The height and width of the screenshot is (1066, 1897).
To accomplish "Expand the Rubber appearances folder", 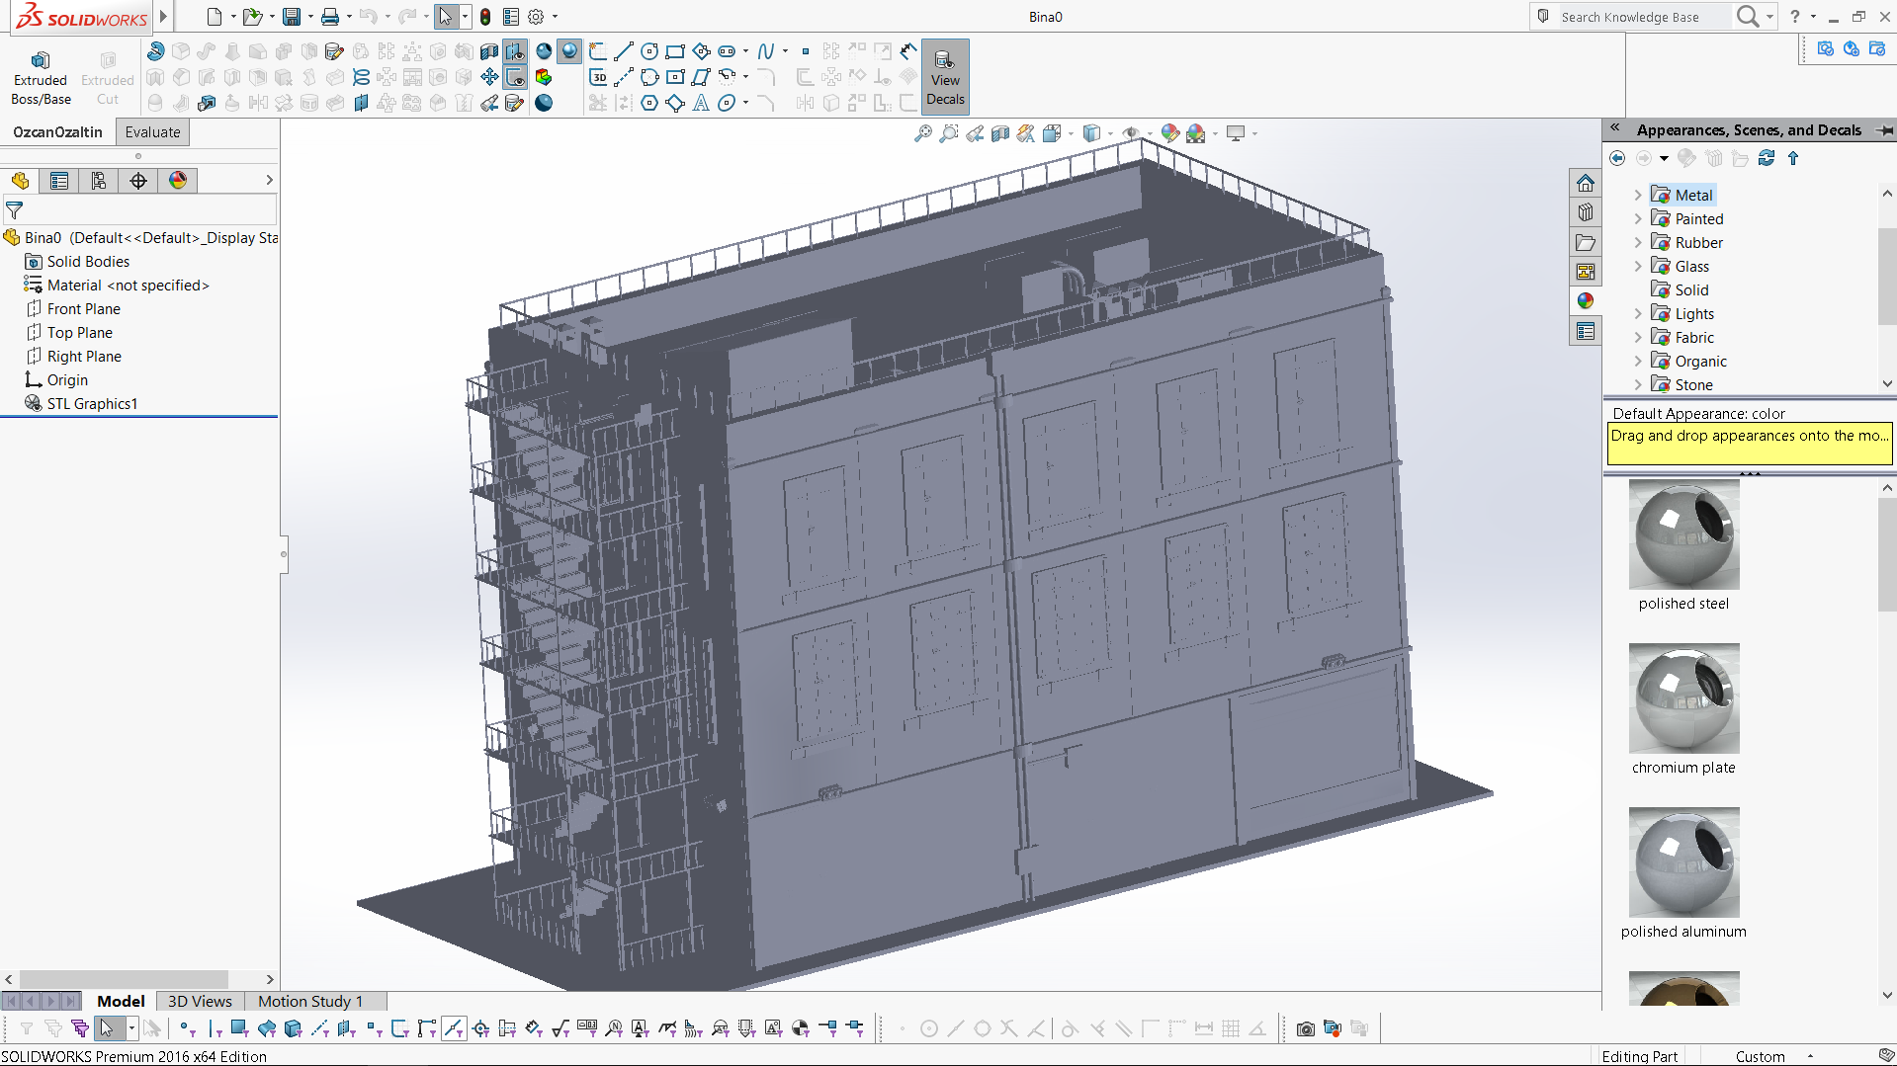I will click(1638, 243).
